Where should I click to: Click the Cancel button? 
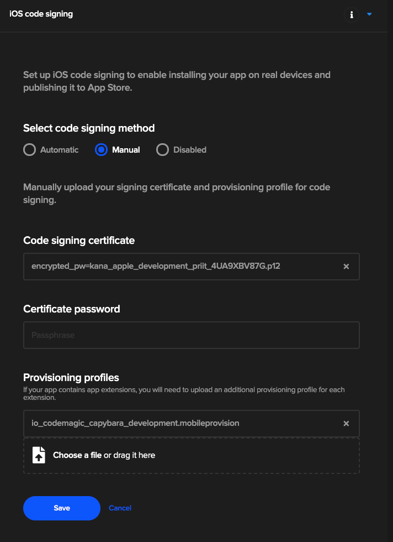point(120,508)
